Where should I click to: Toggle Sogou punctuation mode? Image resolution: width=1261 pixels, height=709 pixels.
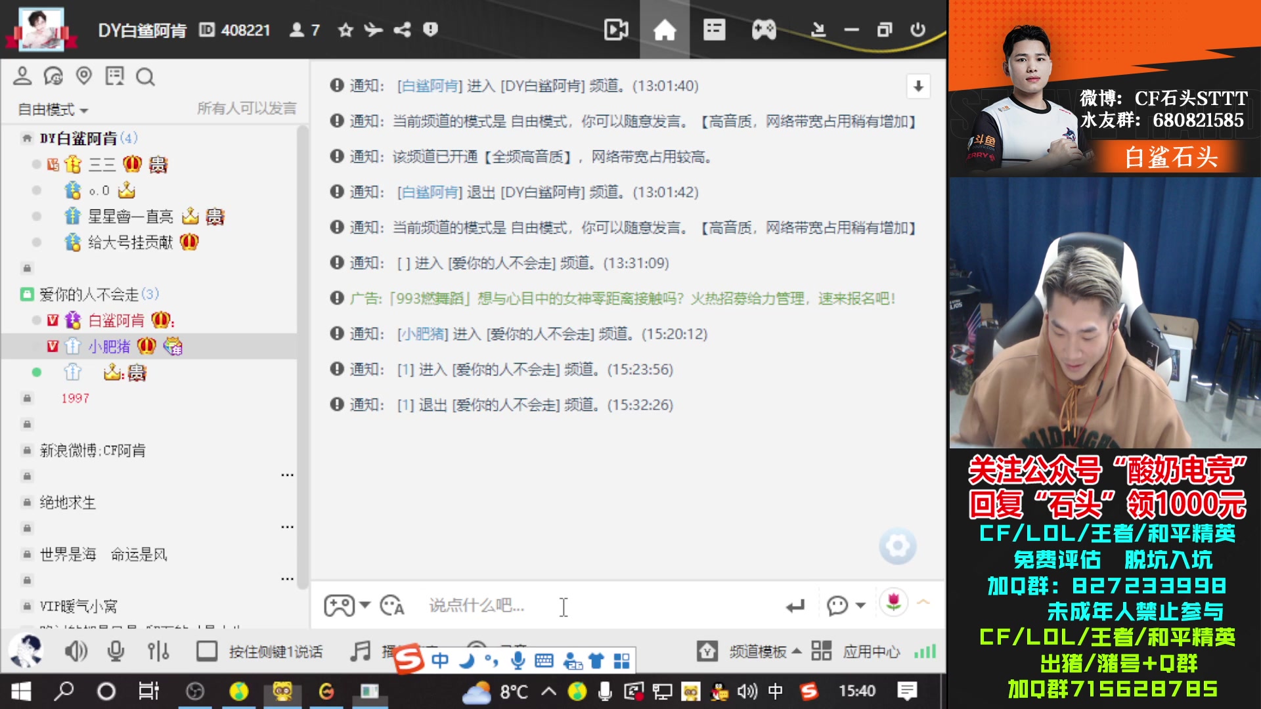click(491, 660)
